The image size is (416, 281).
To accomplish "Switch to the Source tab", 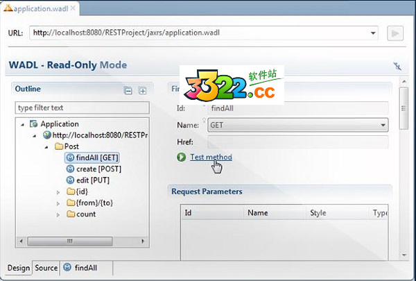I will [46, 268].
